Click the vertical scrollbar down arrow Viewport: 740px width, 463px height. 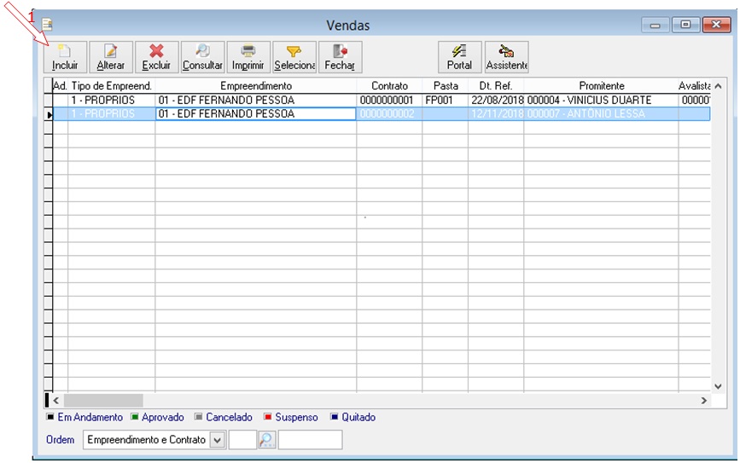pos(718,386)
